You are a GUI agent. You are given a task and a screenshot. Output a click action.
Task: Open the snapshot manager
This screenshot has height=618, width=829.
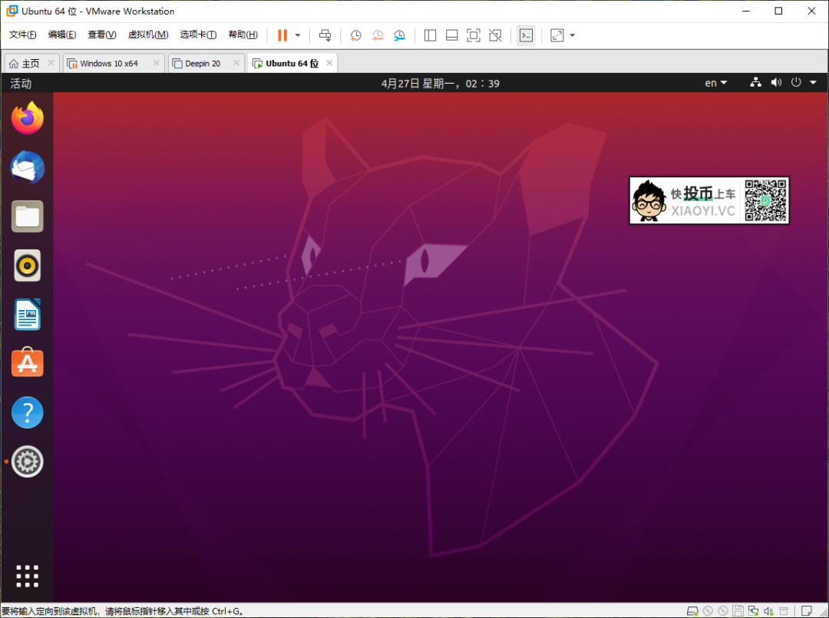(399, 35)
